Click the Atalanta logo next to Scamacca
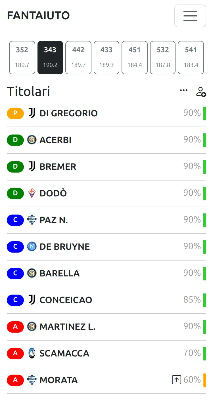Image resolution: width=213 pixels, height=403 pixels. [32, 353]
